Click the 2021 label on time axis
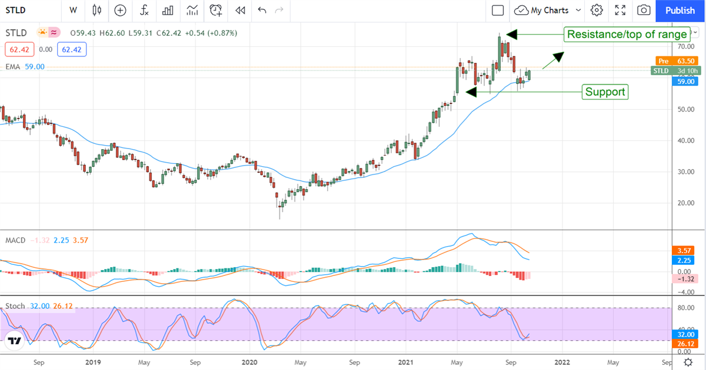Viewport: 706px width, 370px height. [407, 362]
